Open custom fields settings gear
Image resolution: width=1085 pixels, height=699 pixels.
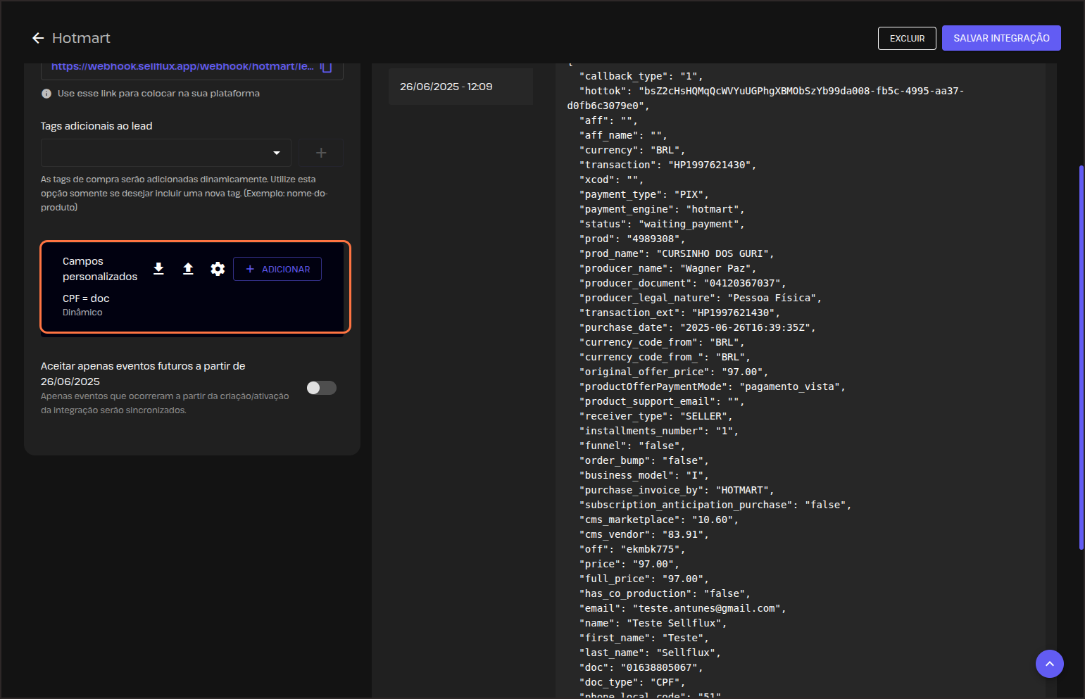(218, 269)
